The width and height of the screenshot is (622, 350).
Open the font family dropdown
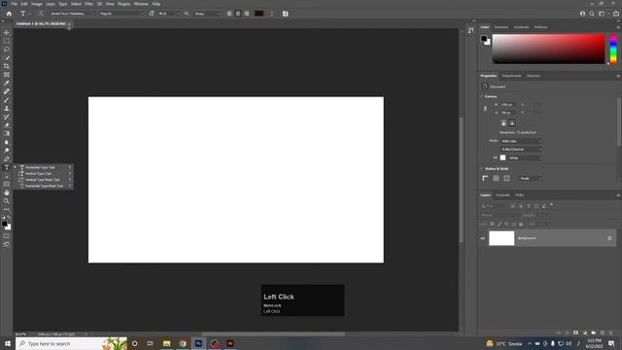73,14
